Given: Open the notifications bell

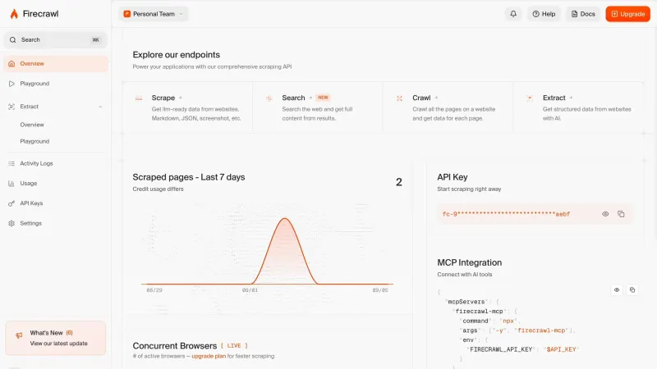Looking at the screenshot, I should 513,14.
